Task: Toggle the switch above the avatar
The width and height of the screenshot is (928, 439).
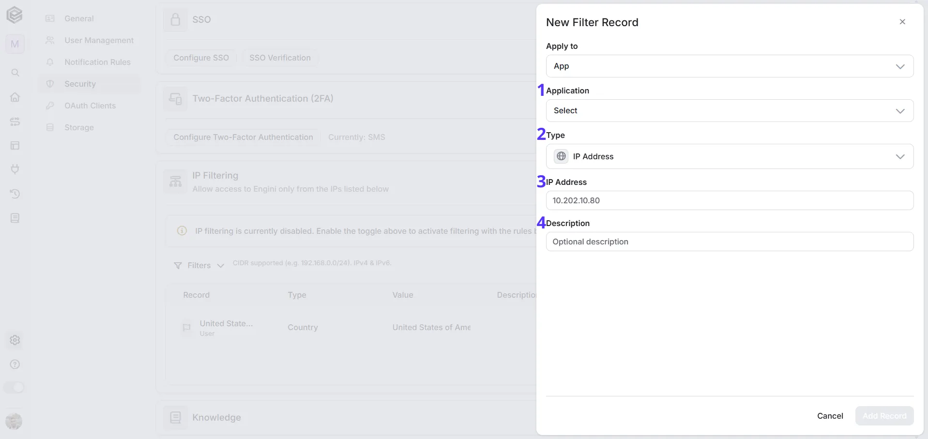Action: (14, 387)
